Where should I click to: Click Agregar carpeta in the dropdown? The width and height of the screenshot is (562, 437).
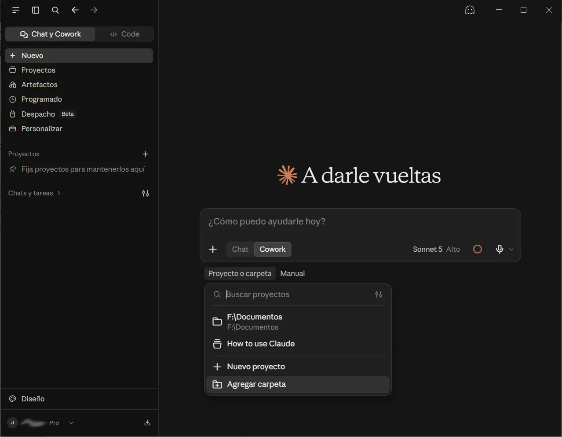point(298,384)
